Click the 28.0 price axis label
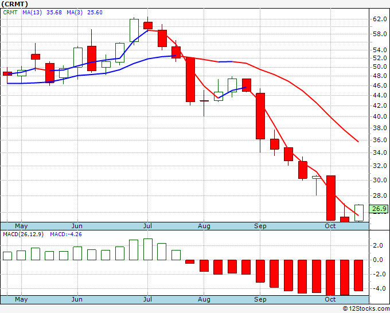390x313 pixels. [x=380, y=195]
